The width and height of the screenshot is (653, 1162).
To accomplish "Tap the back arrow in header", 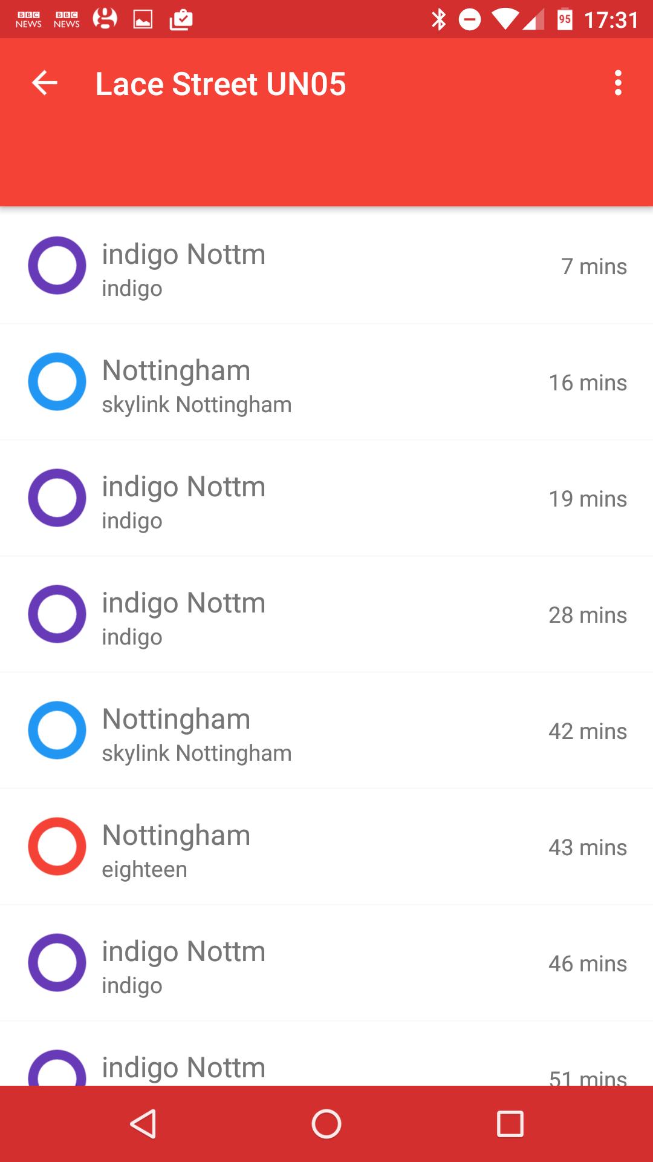I will 45,83.
